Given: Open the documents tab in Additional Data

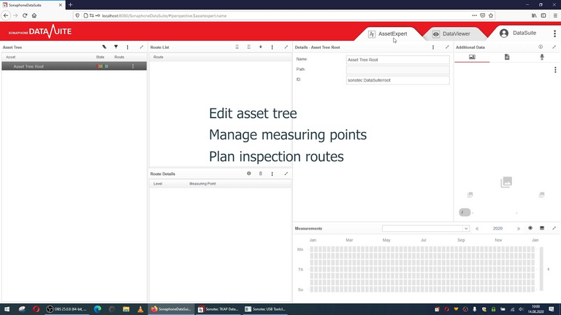Looking at the screenshot, I should click(507, 57).
